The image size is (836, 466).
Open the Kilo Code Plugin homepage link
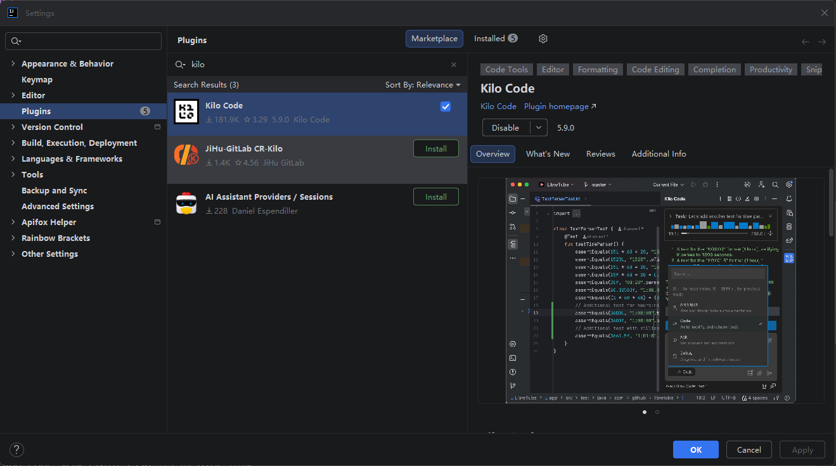tap(556, 106)
